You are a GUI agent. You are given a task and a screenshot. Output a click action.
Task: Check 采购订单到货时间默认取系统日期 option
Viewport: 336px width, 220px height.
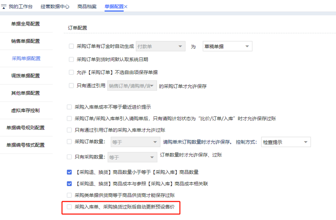coord(71,59)
